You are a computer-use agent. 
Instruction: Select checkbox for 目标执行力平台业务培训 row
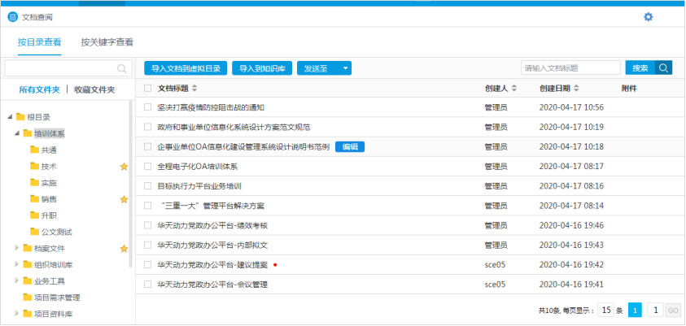147,186
